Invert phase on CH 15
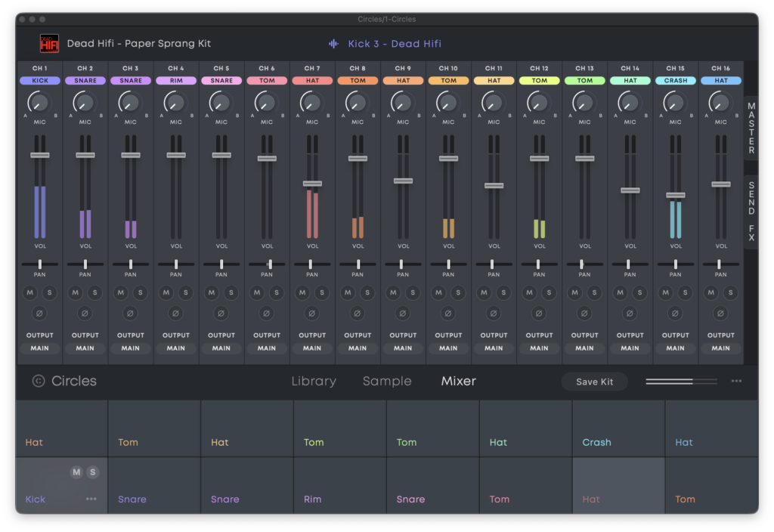Screen dimensions: 774x532 pos(675,314)
